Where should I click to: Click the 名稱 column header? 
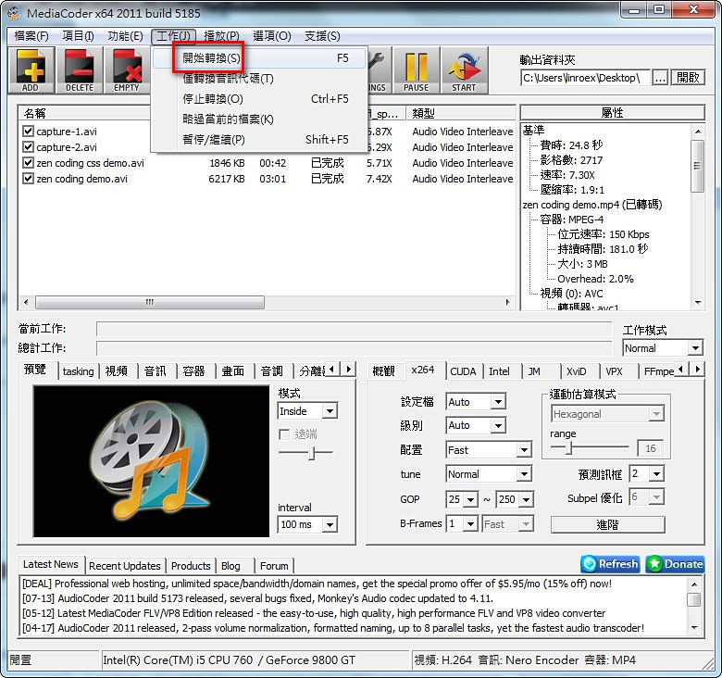tap(84, 113)
